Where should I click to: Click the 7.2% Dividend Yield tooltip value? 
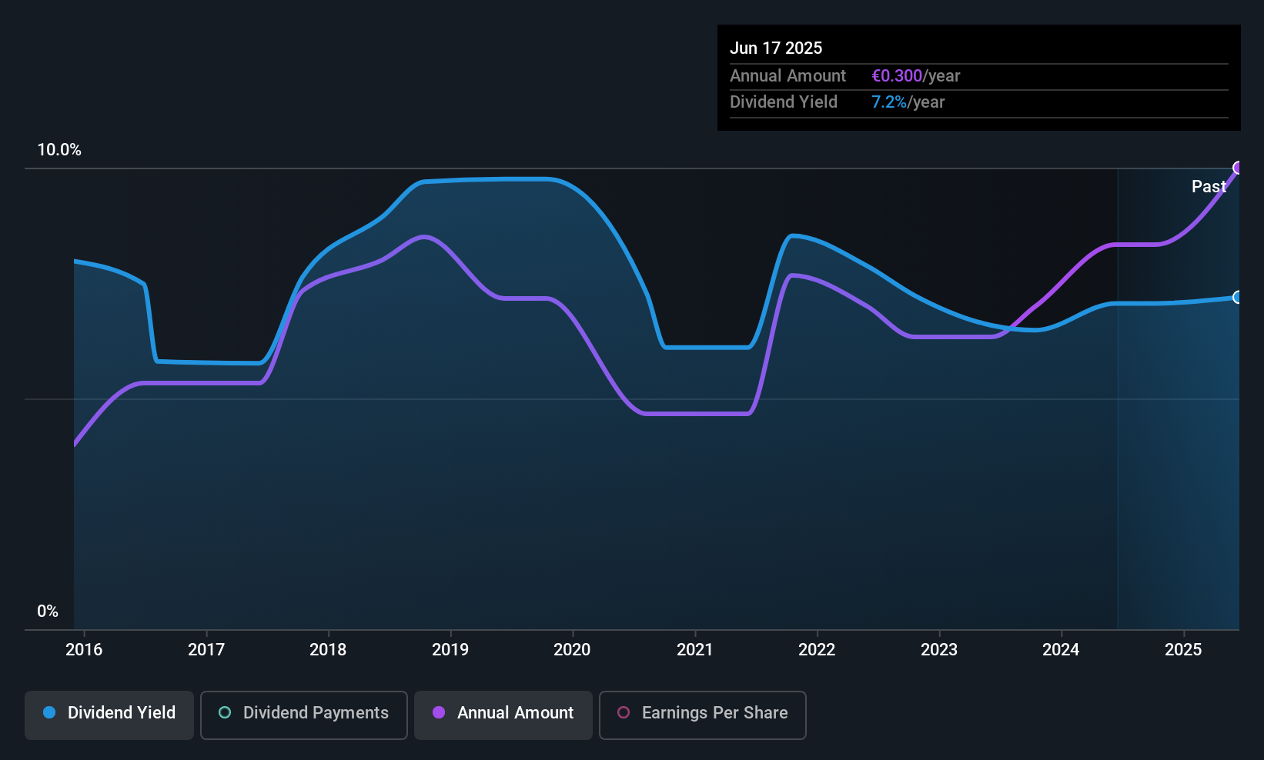click(x=889, y=102)
